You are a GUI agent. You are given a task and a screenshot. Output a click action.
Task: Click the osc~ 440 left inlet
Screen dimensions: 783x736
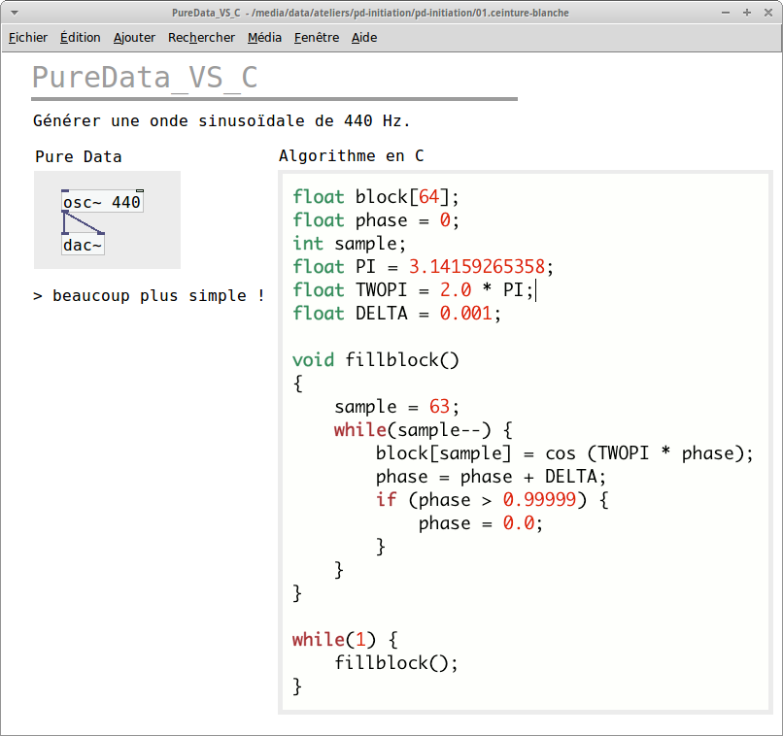[x=65, y=191]
